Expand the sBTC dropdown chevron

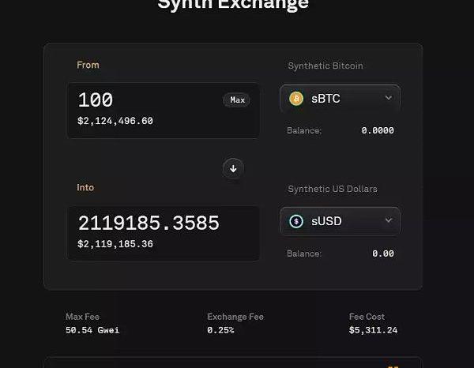[x=388, y=98]
